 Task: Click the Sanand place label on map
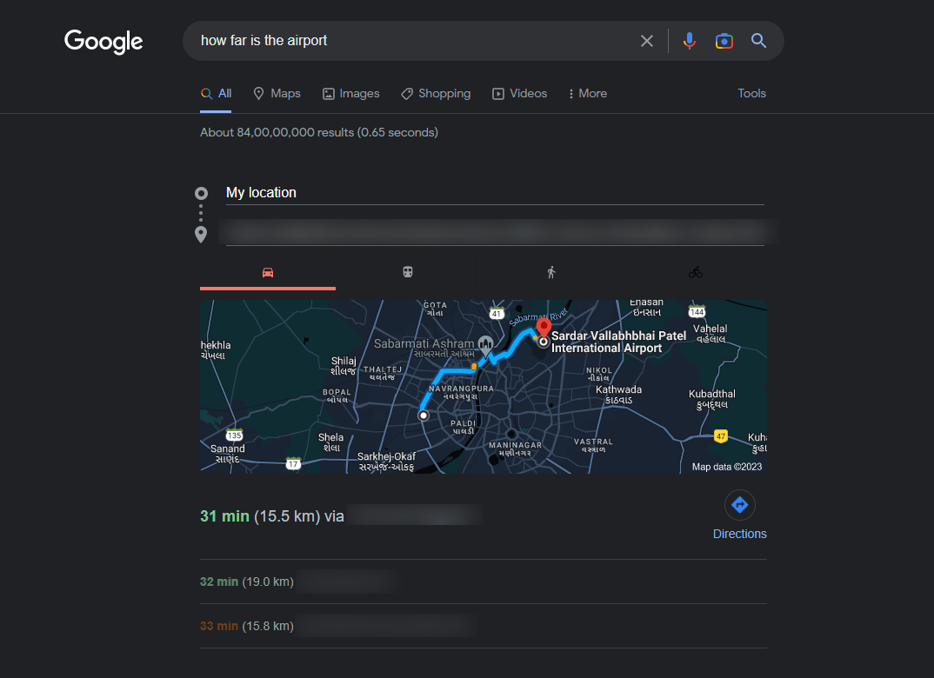[228, 454]
